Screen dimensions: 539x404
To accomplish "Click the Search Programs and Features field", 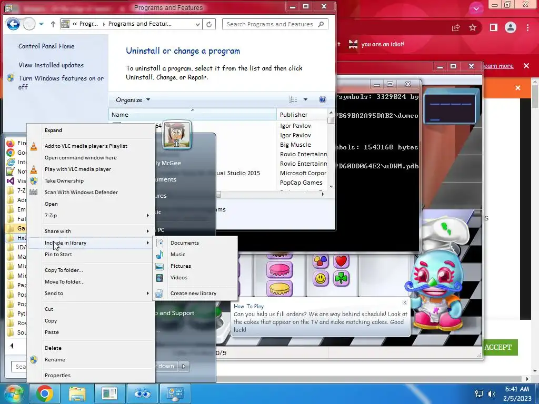I will [275, 24].
